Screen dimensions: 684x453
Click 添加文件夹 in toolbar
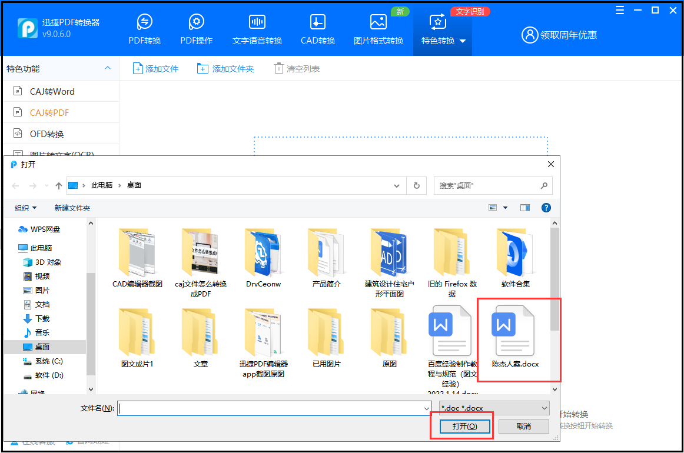[x=225, y=68]
